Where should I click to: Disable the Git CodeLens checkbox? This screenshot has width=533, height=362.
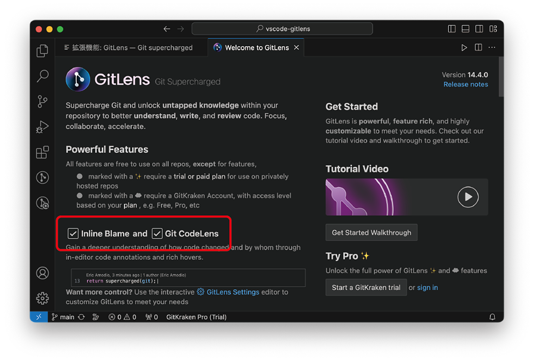pos(157,233)
